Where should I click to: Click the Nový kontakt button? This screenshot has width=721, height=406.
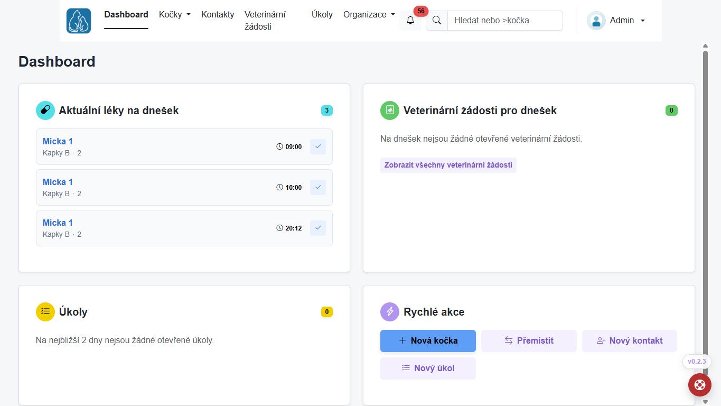coord(630,341)
